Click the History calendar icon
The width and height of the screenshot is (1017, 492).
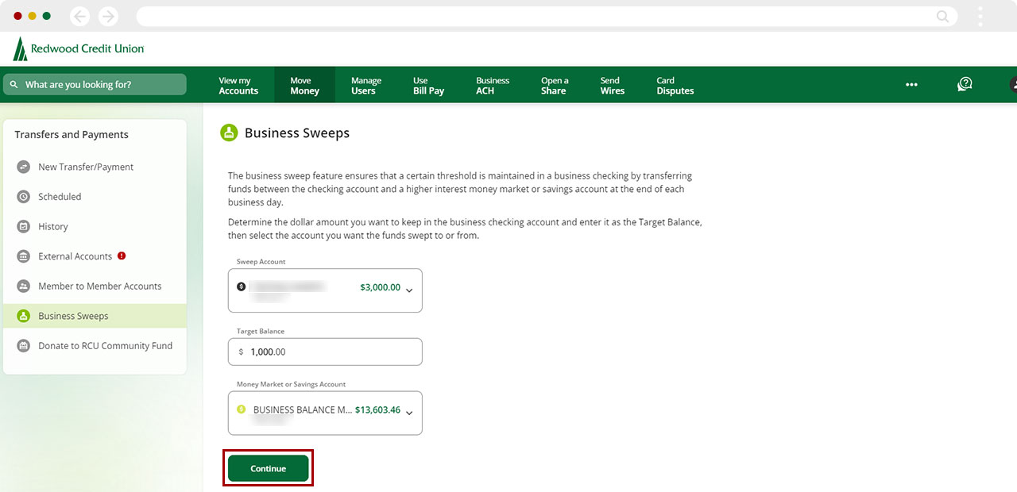(x=23, y=226)
